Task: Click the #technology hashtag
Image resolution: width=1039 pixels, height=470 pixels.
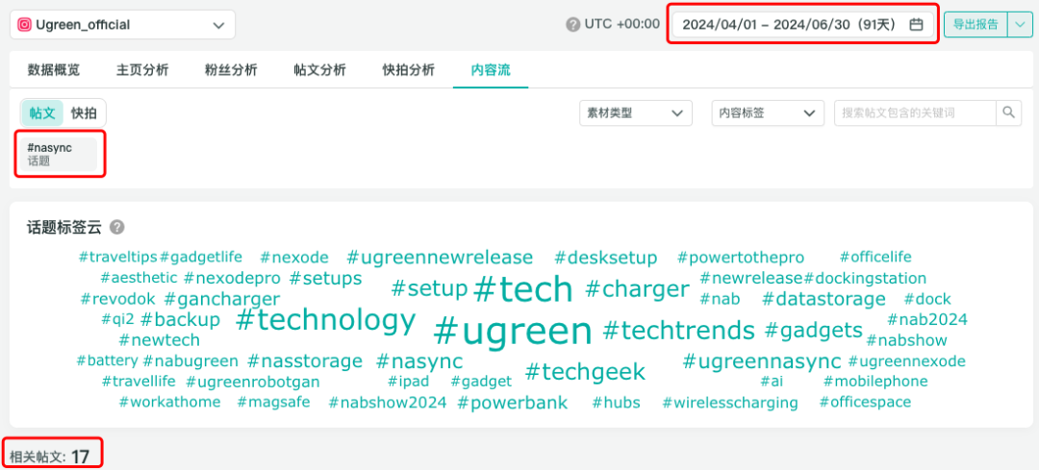Action: [x=325, y=320]
